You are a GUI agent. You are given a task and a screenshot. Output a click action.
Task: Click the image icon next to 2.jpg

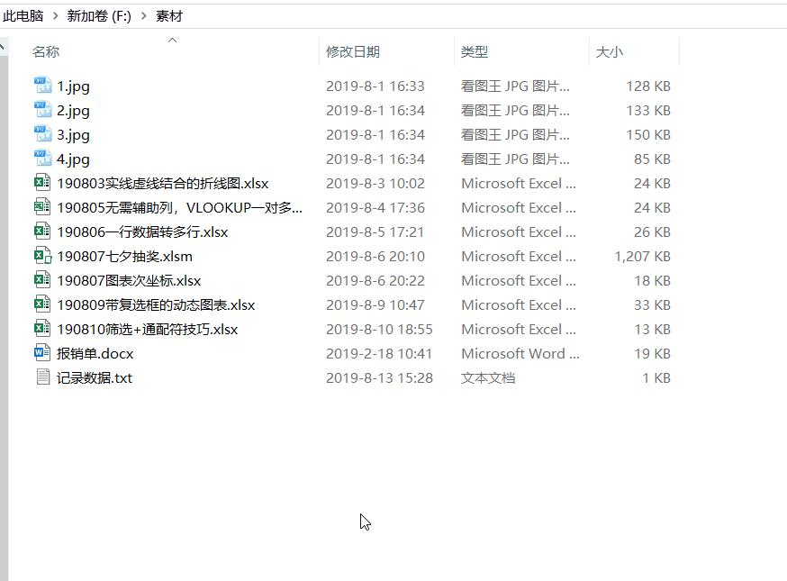pyautogui.click(x=41, y=110)
